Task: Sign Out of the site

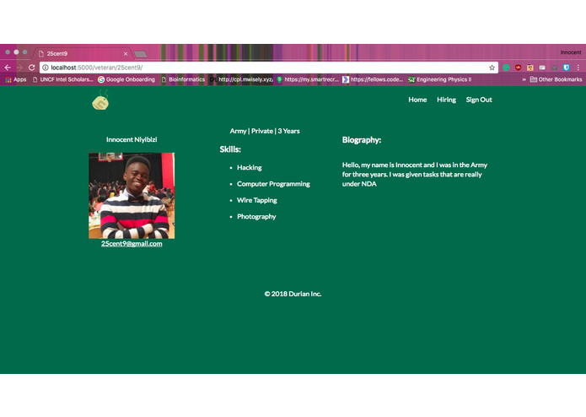Action: (x=479, y=100)
